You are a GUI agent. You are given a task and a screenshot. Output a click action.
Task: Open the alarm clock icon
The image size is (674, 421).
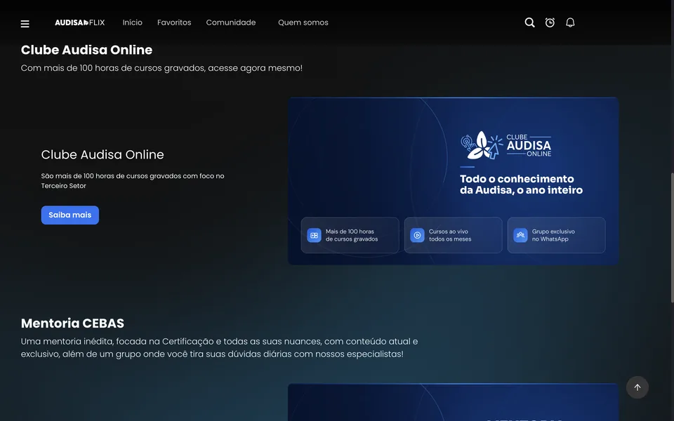point(550,22)
